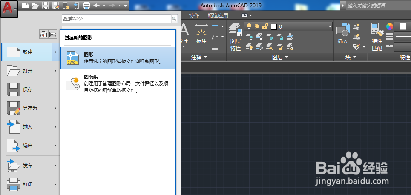Click Match Layer brush icon
Viewport: 411px width, 195px height.
pyautogui.click(x=290, y=47)
